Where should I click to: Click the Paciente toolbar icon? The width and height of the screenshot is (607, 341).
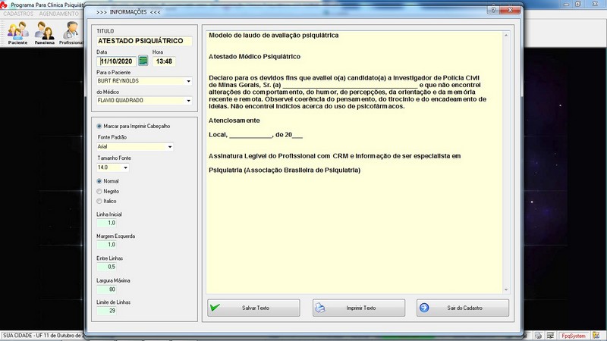pyautogui.click(x=17, y=33)
